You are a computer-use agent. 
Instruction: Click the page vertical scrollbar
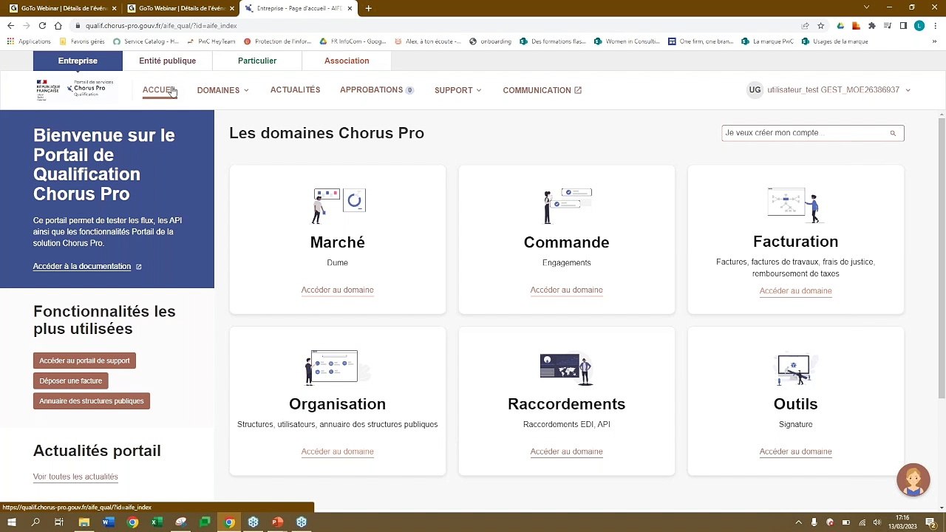tap(942, 259)
